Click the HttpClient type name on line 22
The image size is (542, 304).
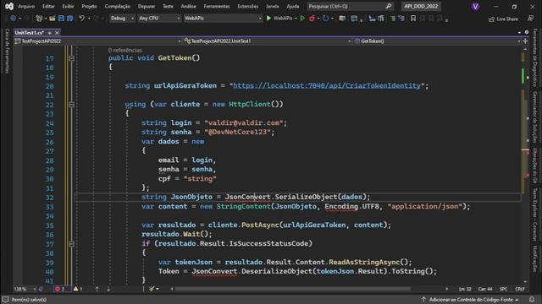pyautogui.click(x=250, y=104)
